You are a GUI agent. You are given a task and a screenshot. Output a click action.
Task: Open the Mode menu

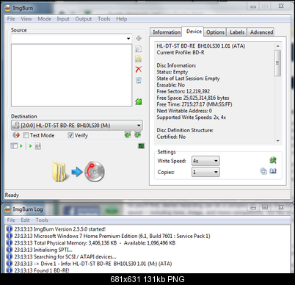45,19
